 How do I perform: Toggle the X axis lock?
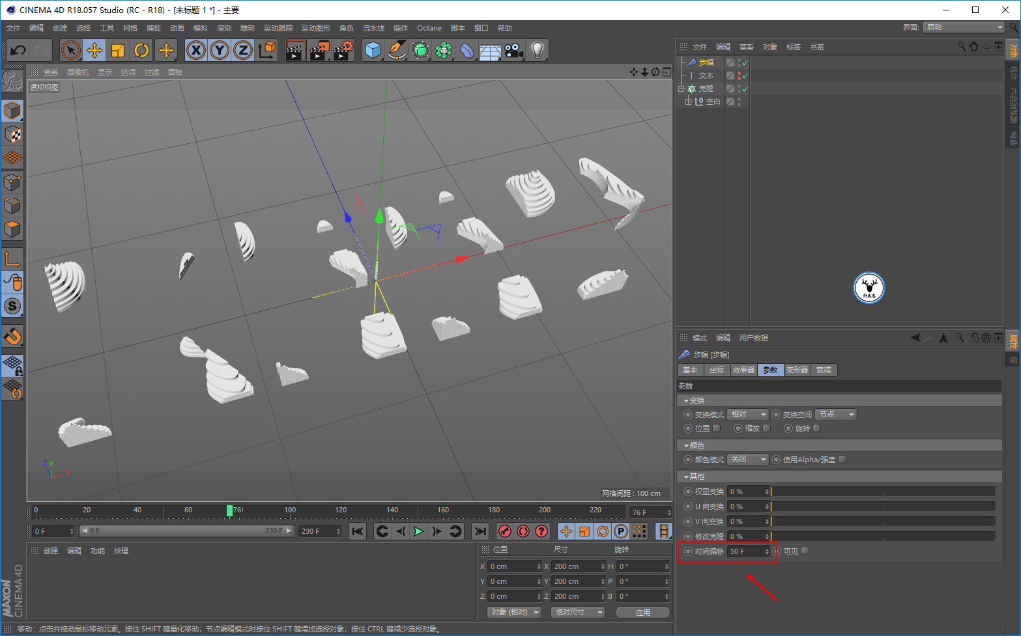pyautogui.click(x=196, y=50)
